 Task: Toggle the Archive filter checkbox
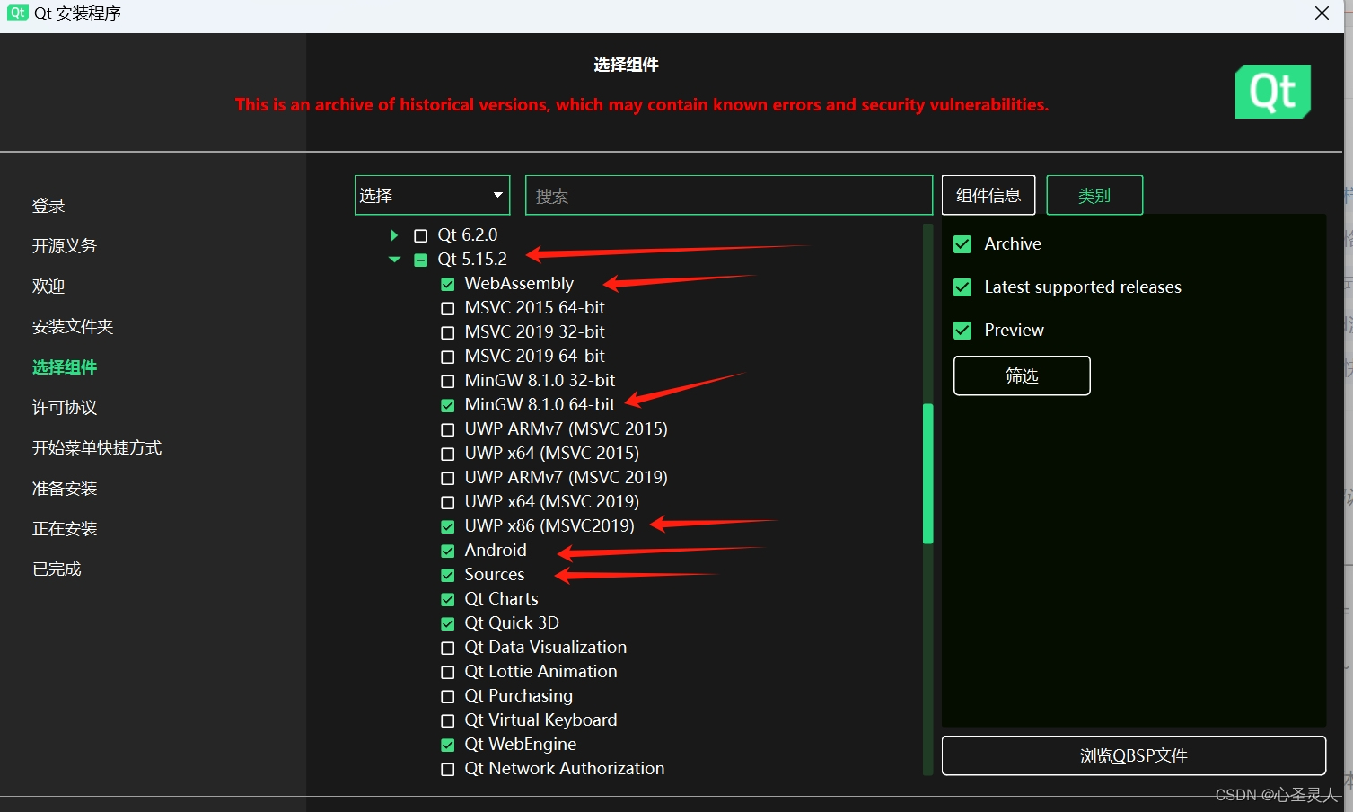pyautogui.click(x=962, y=243)
